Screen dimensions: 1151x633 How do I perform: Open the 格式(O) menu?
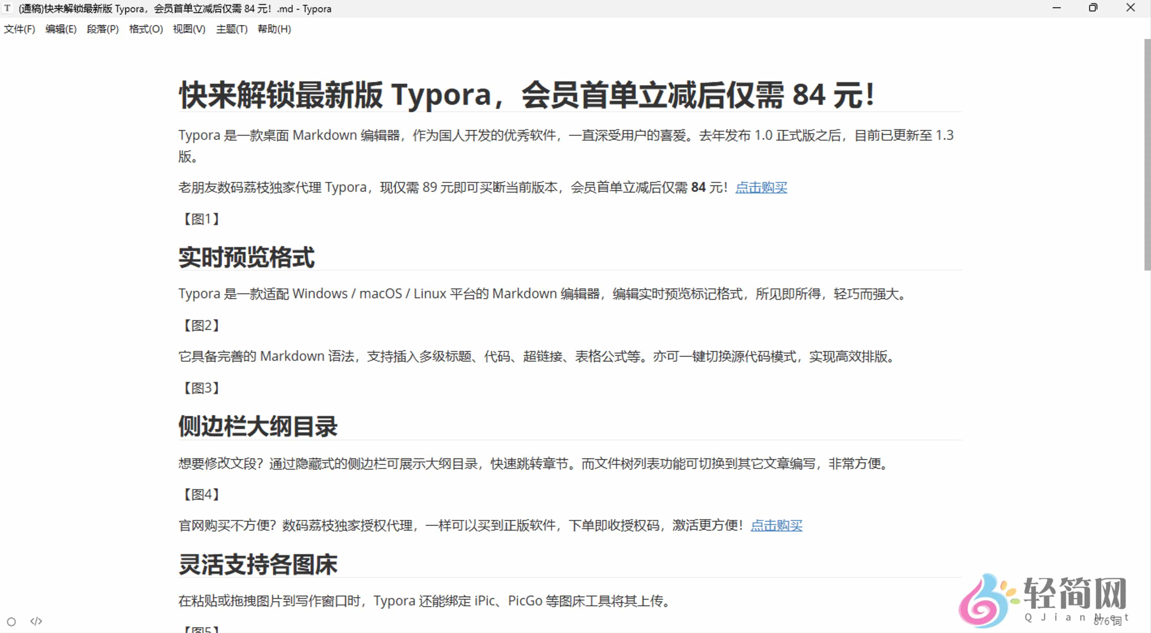click(145, 29)
